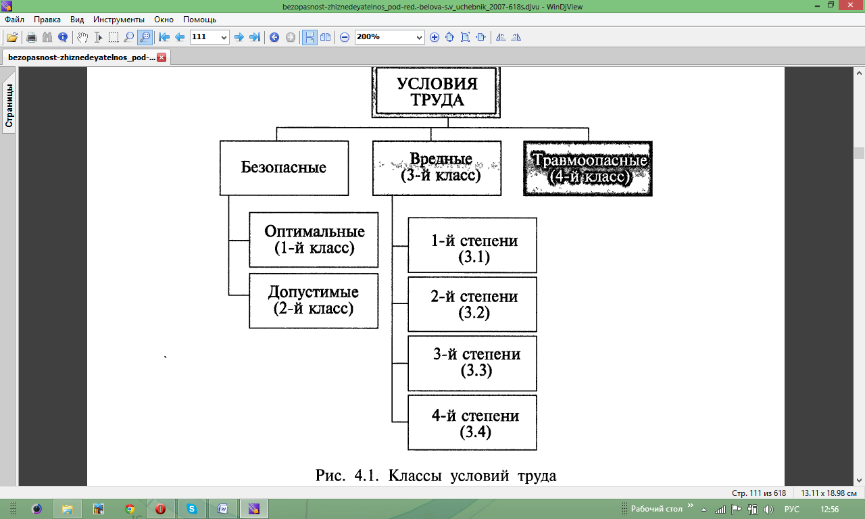Open the page number dropdown showing 111
The image size is (865, 519).
pos(224,37)
